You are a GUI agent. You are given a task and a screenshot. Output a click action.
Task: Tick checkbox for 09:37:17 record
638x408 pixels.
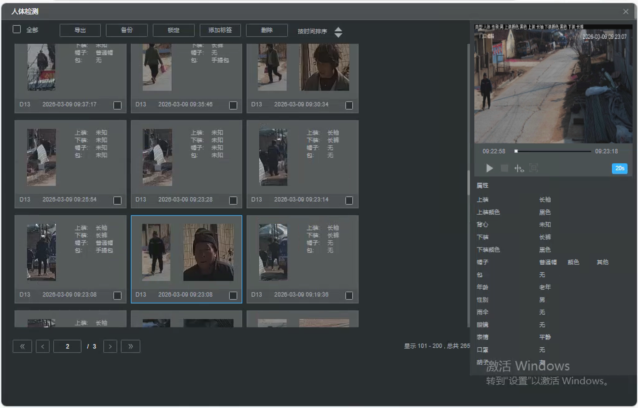point(117,105)
